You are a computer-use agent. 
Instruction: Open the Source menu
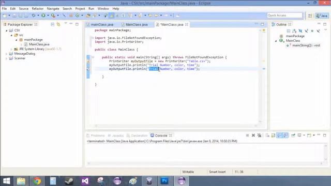click(x=24, y=9)
